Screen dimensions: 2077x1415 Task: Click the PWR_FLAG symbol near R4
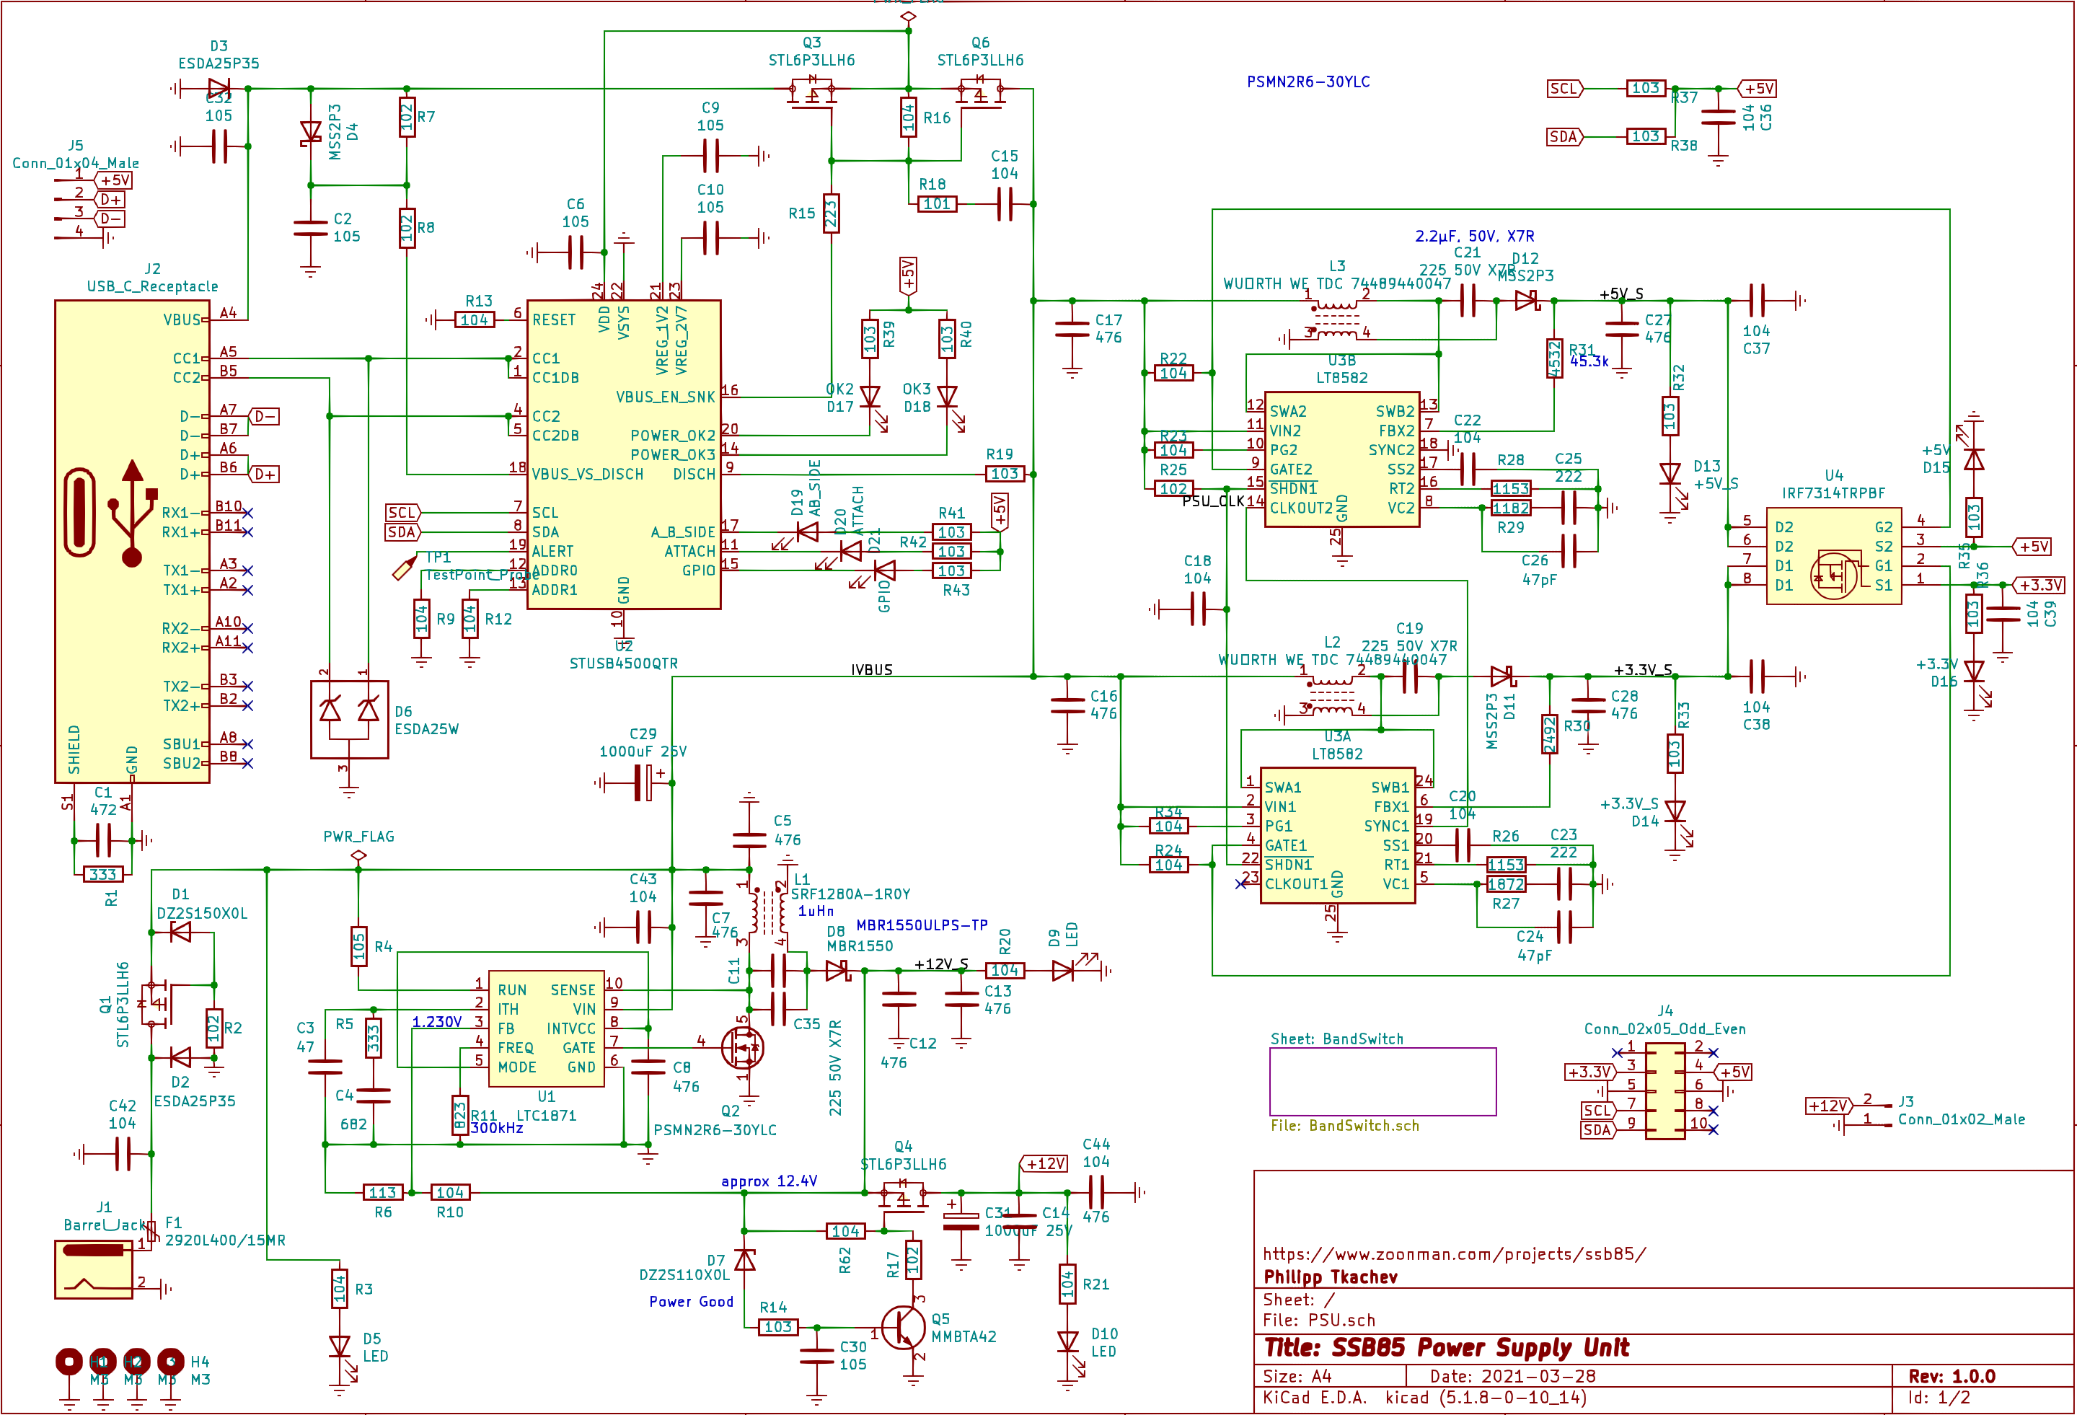pos(358,855)
